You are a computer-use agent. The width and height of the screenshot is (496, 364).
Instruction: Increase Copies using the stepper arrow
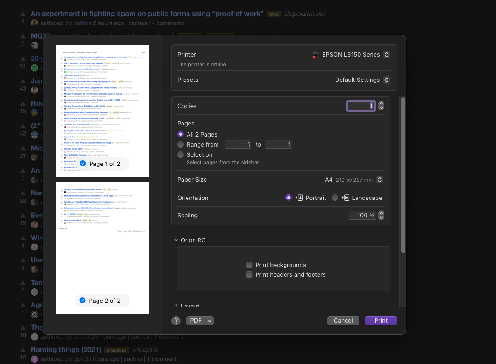coord(381,103)
